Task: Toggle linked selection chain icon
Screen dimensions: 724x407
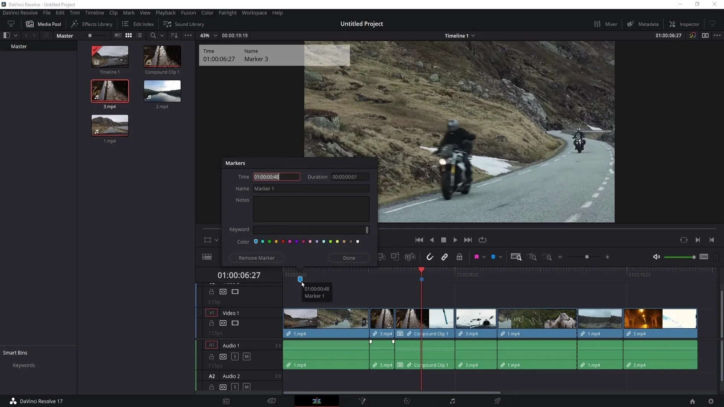Action: (x=445, y=257)
